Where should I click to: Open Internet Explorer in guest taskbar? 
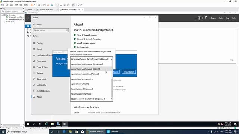(x=46, y=124)
